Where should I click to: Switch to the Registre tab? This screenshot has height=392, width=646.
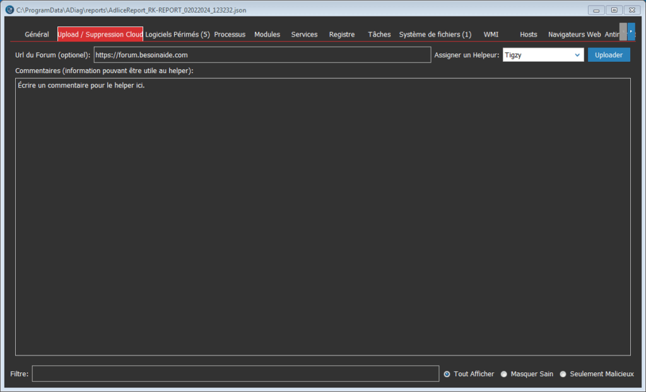342,35
